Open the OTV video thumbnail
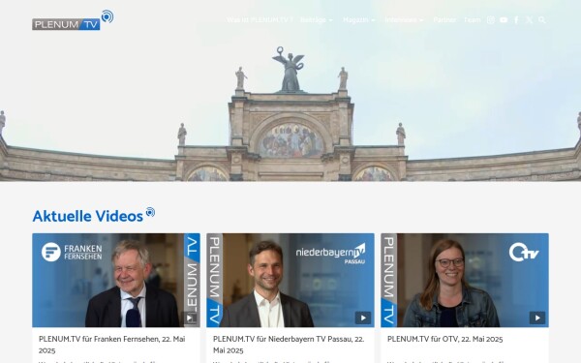This screenshot has height=363, width=581. 465,280
